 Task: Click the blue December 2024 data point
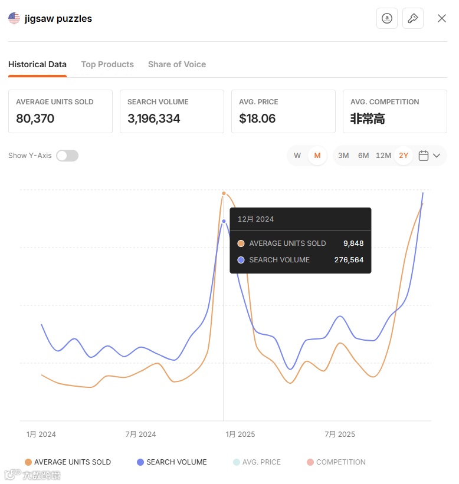pos(224,221)
